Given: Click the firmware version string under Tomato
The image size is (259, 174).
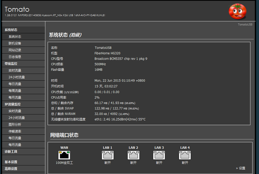Looking at the screenshot, I should (55, 15).
